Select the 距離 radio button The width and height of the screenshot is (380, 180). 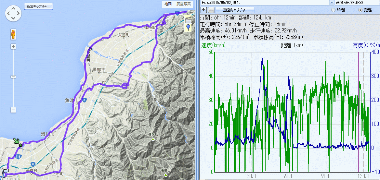[x=360, y=10]
